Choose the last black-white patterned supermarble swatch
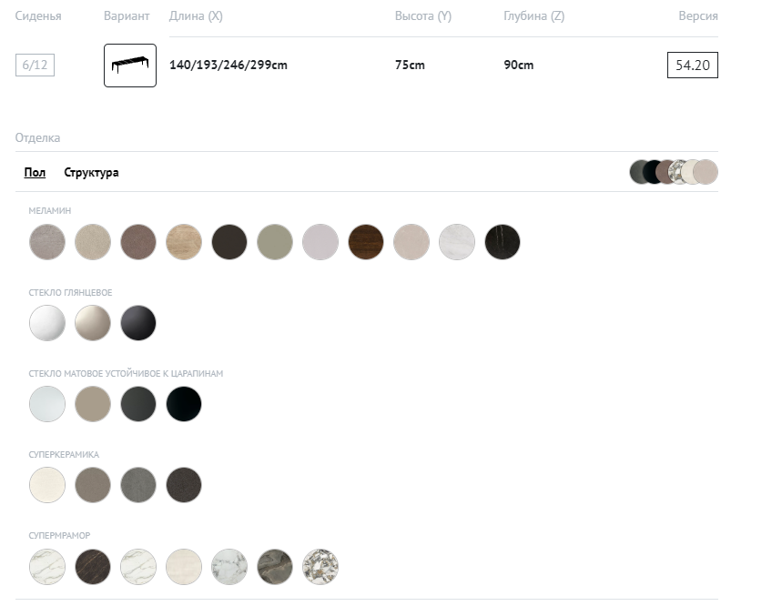Image resolution: width=772 pixels, height=606 pixels. (320, 566)
